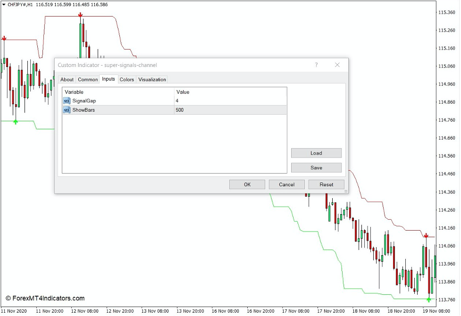This screenshot has width=461, height=316.
Task: Click the red sell arrow at the chart top
Action: tap(80, 16)
